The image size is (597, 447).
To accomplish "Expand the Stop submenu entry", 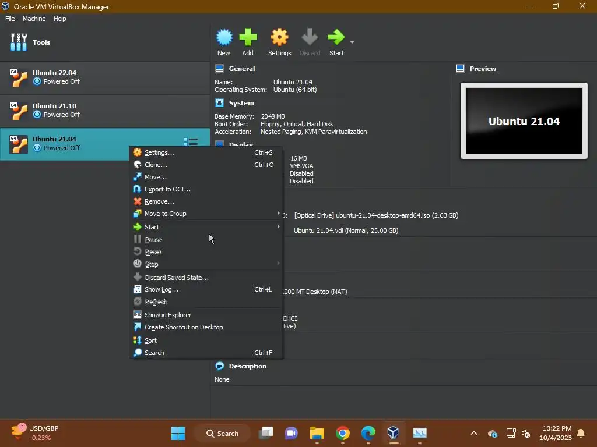I will pos(206,264).
